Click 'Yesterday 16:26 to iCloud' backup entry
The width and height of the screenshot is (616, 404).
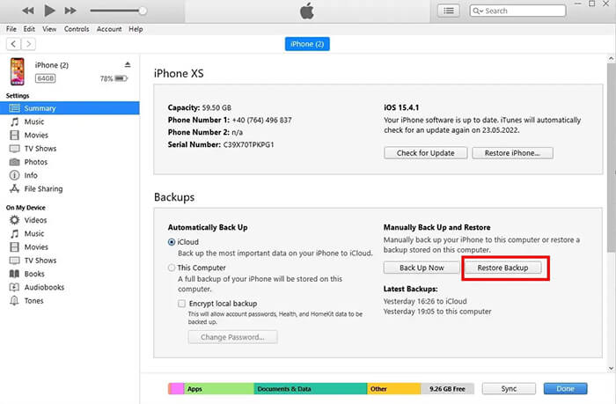click(425, 301)
